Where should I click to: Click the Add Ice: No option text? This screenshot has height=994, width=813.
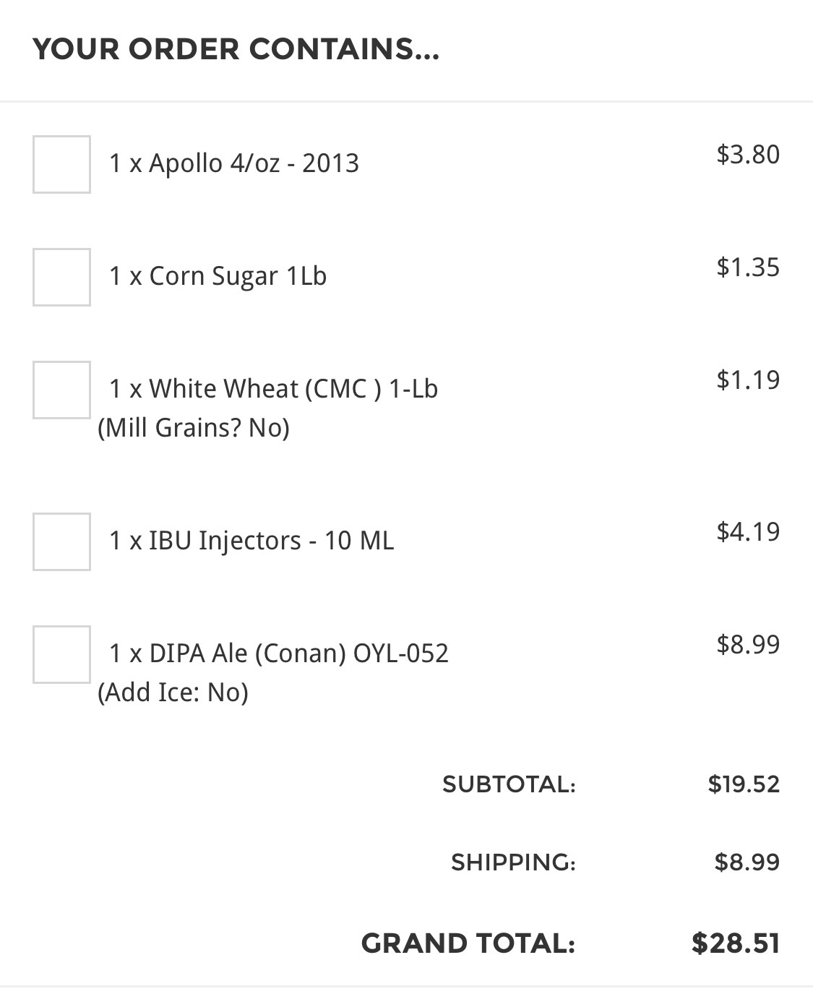173,693
